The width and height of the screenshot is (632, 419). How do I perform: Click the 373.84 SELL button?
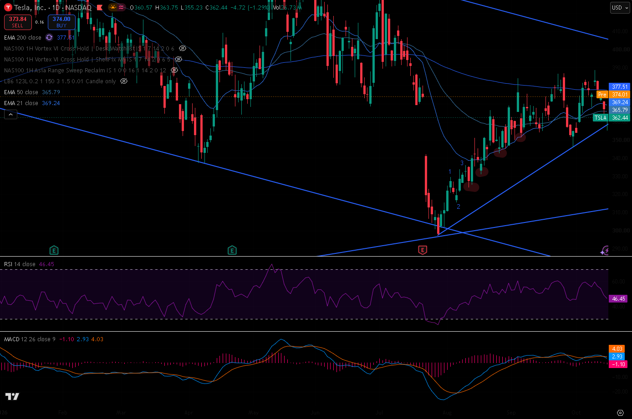17,22
